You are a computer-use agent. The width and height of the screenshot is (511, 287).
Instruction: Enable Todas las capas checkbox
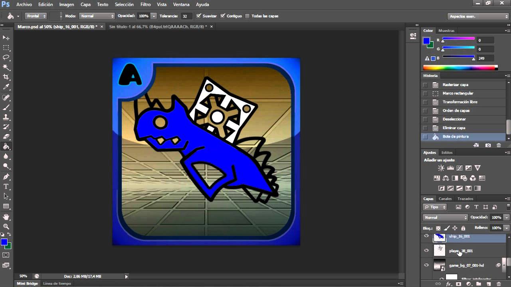pyautogui.click(x=248, y=16)
